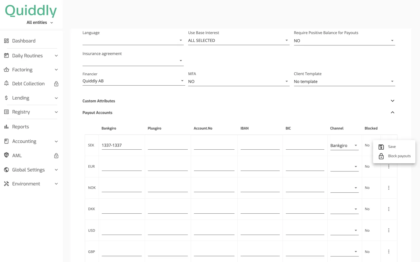Open Require Positive Balance for Payouts dropdown
420x262 pixels.
(x=344, y=41)
